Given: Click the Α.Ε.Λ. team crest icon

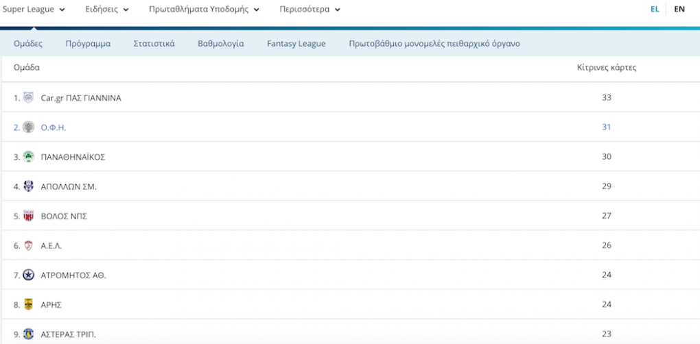Looking at the screenshot, I should (x=29, y=245).
